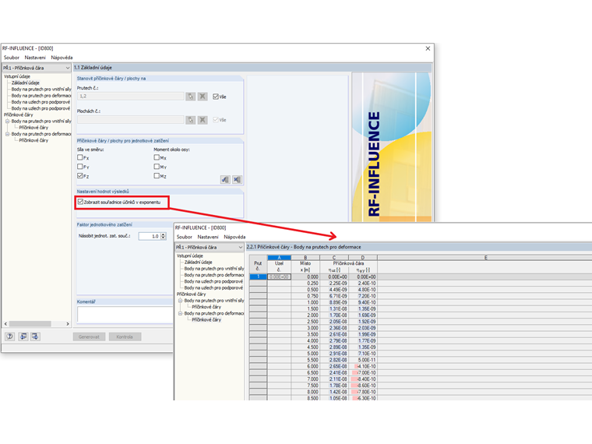Go to previous table with left arrow icon
The image size is (592, 444).
[23, 337]
